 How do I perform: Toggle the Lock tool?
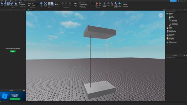(x=56, y=5)
